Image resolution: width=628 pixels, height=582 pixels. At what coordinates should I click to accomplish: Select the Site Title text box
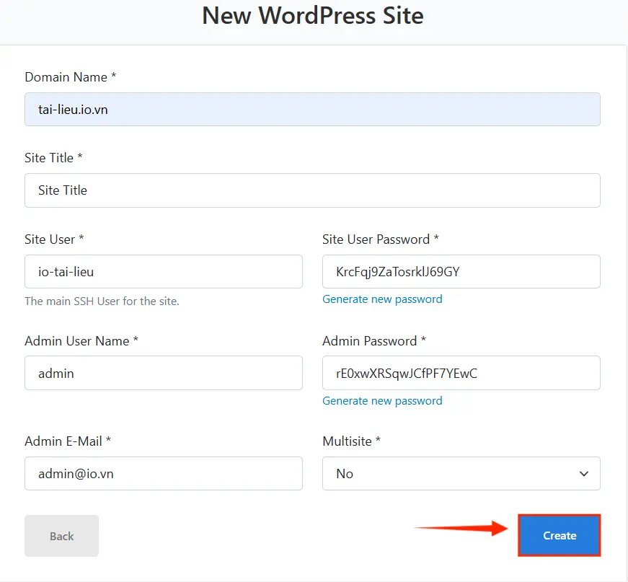click(x=312, y=190)
